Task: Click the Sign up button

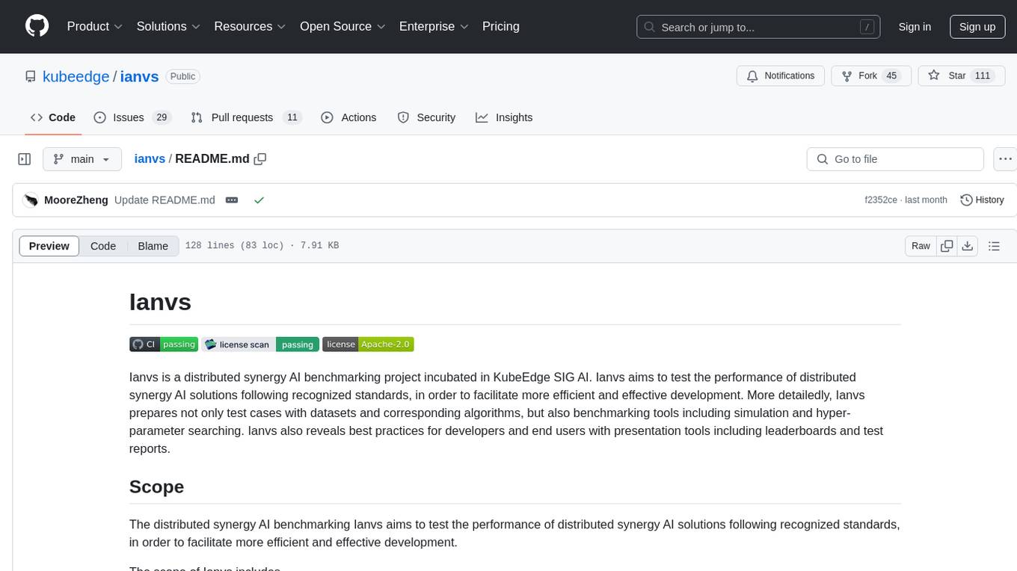Action: pyautogui.click(x=977, y=27)
